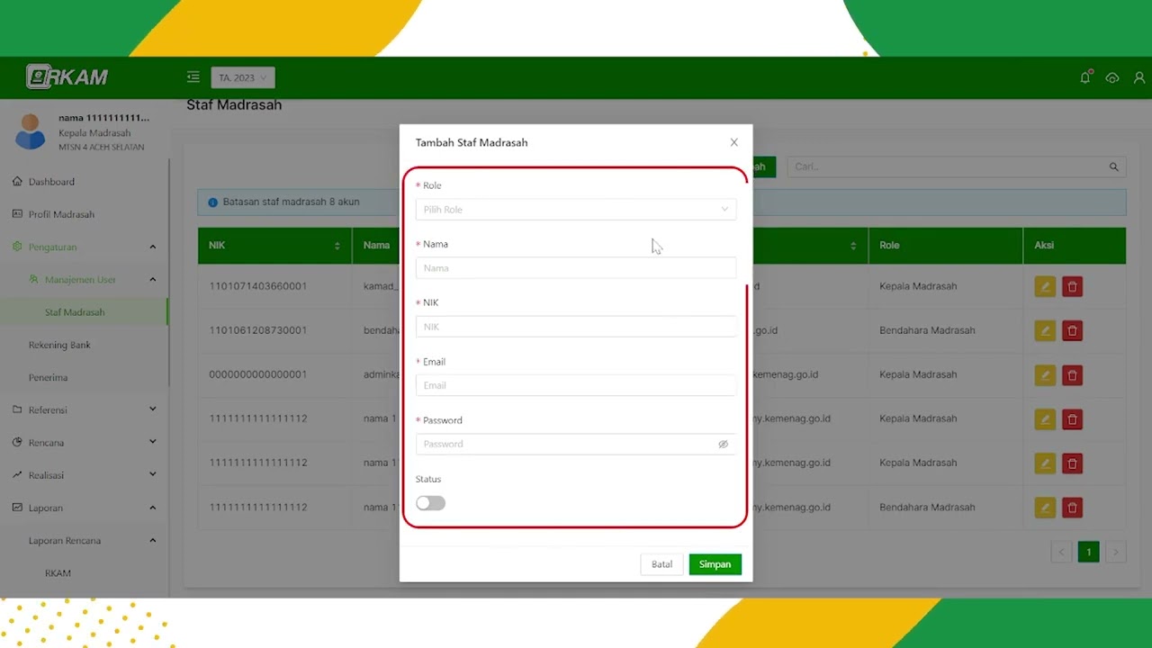1152x648 pixels.
Task: Toggle password visibility eye icon
Action: pos(723,444)
